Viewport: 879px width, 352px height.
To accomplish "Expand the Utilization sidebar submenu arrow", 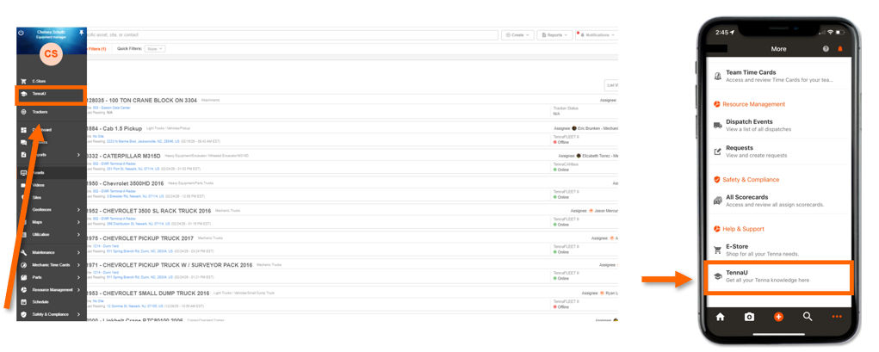I will 78,234.
